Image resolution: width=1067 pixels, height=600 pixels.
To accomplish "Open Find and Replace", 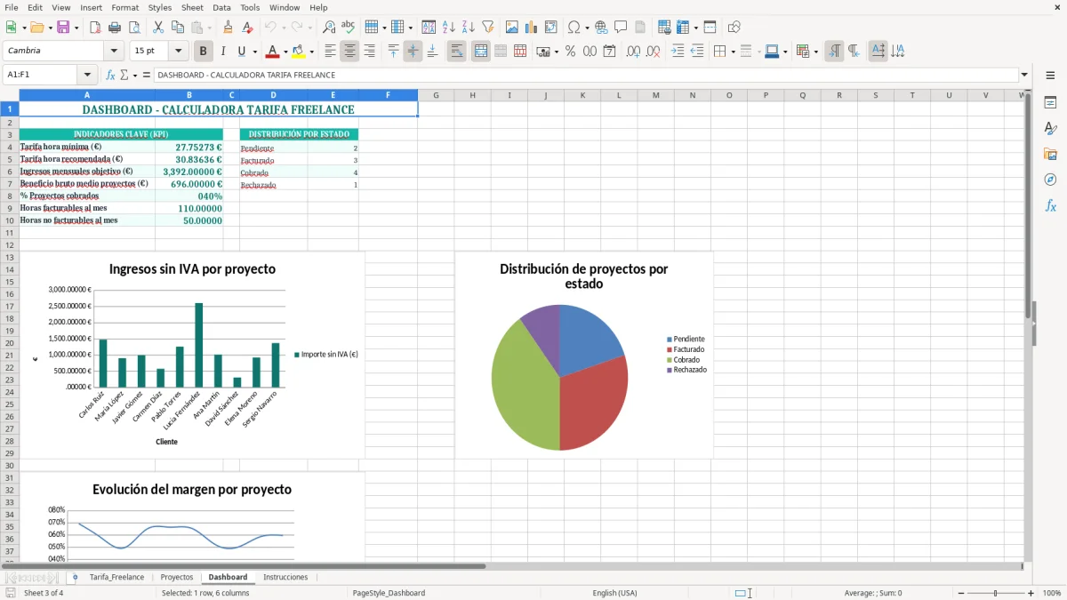I will (329, 28).
